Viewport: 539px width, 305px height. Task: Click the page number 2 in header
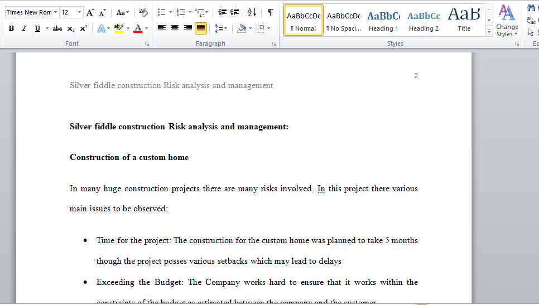click(x=416, y=76)
